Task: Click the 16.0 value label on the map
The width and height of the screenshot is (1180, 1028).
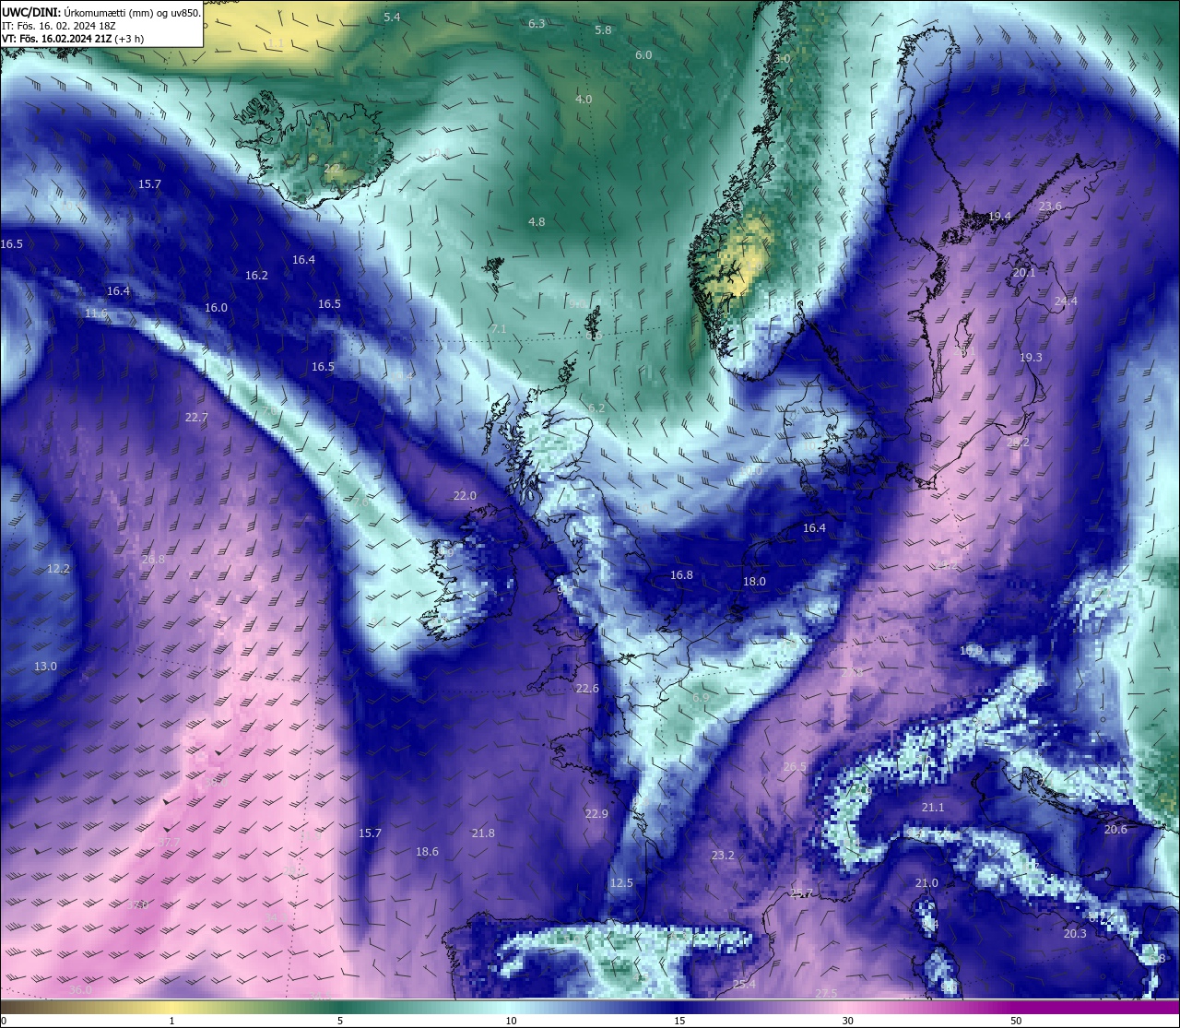Action: coord(216,308)
